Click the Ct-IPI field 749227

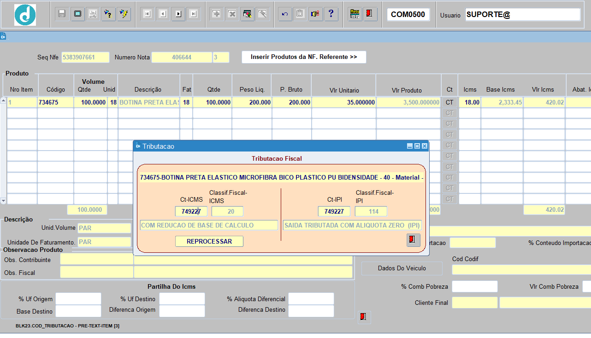pyautogui.click(x=334, y=211)
